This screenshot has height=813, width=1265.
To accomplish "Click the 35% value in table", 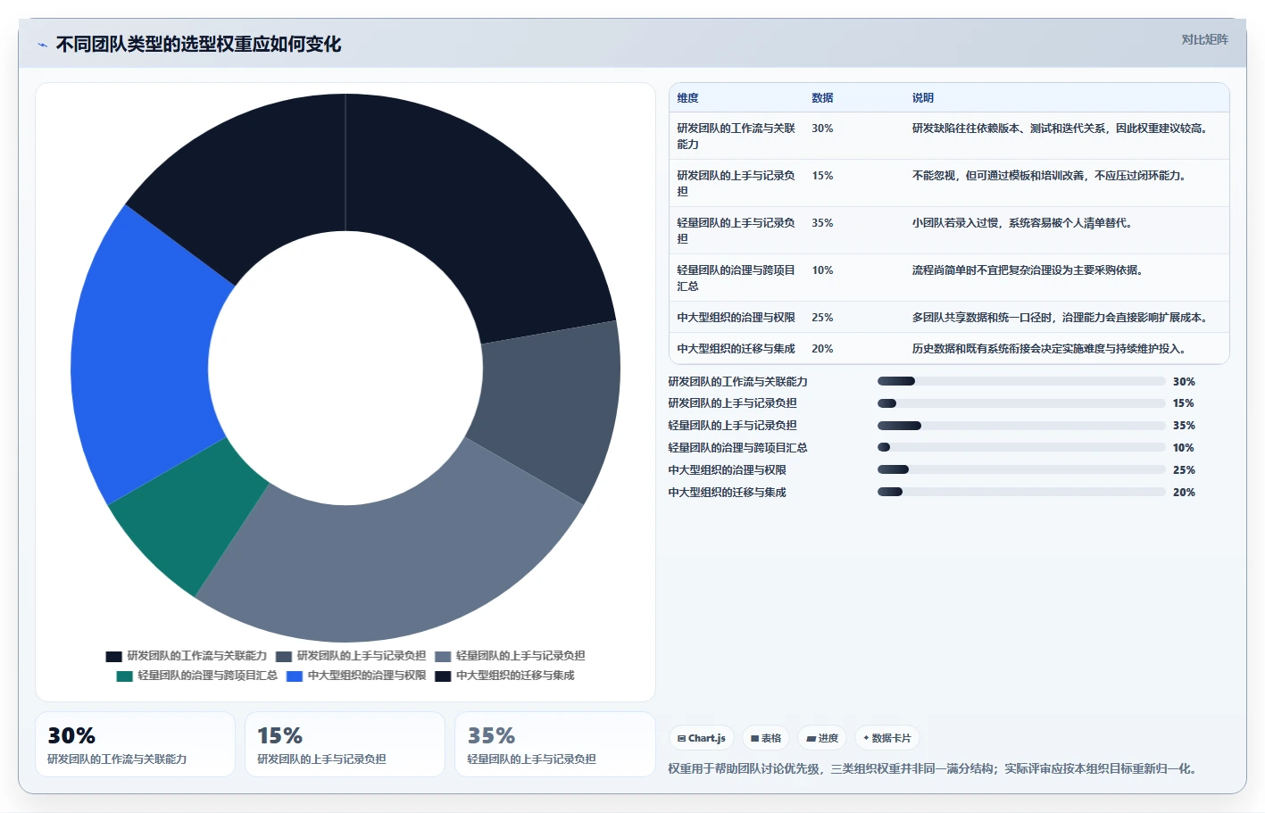I will tap(822, 223).
